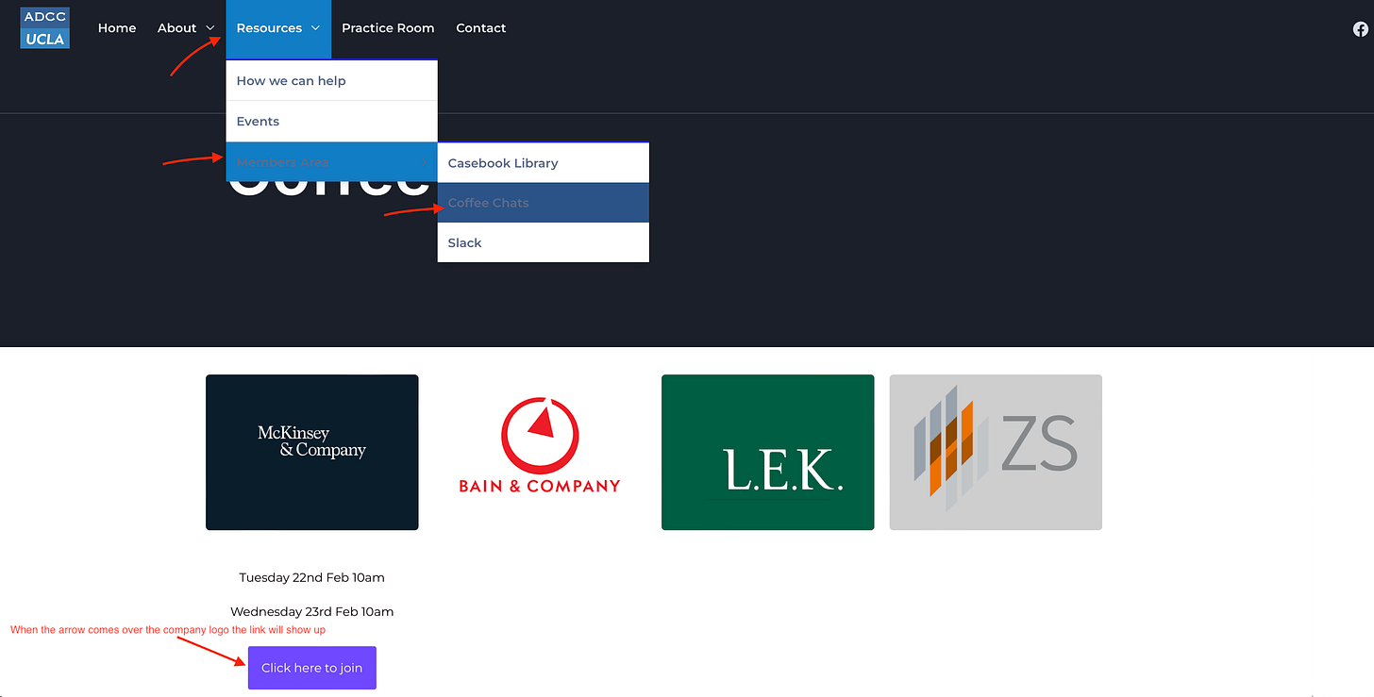Open the Casebook Library
Screen dimensions: 1374x697
click(x=543, y=163)
